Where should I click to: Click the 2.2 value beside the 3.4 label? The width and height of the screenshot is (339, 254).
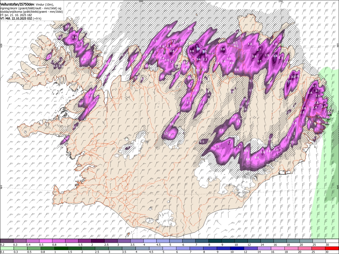(x=205, y=60)
